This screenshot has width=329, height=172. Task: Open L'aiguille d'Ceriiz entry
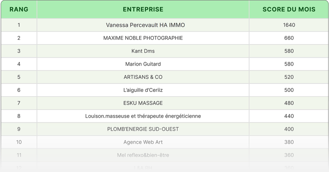143,90
